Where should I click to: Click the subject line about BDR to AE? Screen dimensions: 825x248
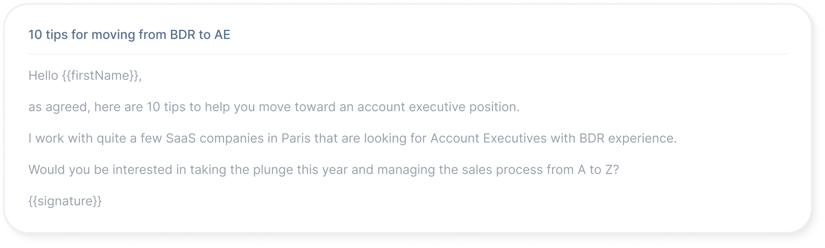point(129,35)
